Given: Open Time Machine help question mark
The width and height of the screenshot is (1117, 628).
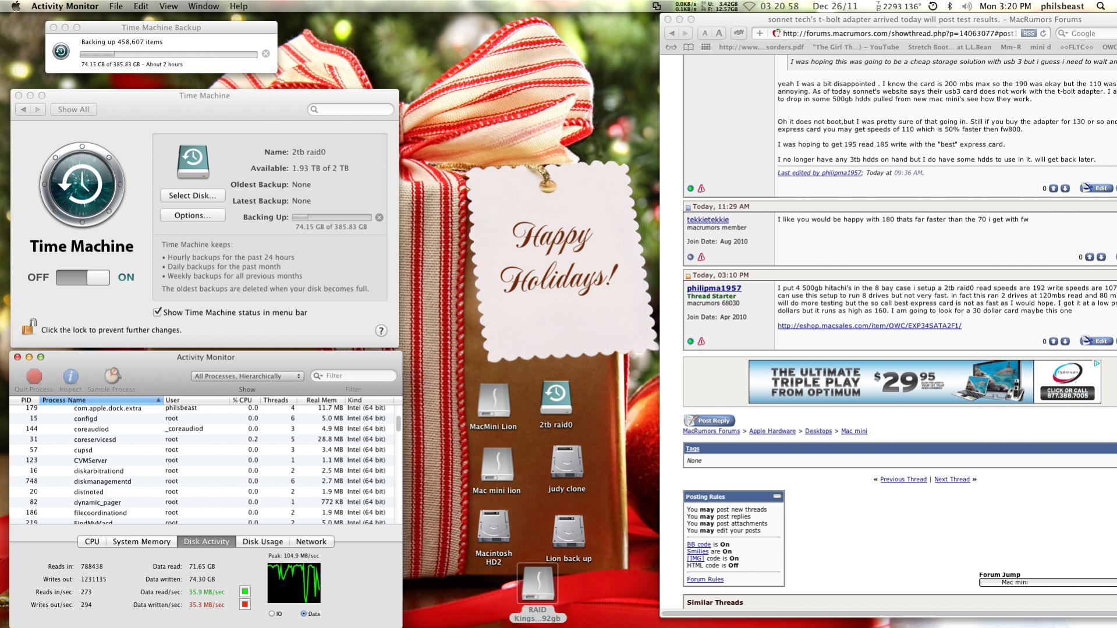Looking at the screenshot, I should [381, 331].
